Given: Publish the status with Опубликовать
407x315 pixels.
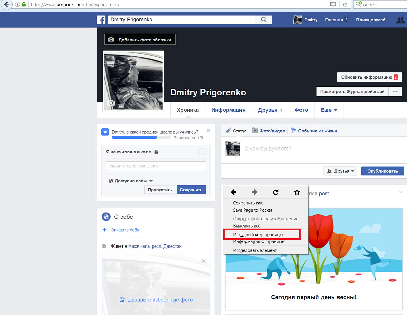Looking at the screenshot, I should tap(383, 171).
